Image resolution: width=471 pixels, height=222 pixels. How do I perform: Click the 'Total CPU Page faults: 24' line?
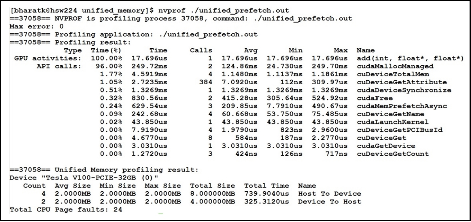tap(66, 209)
